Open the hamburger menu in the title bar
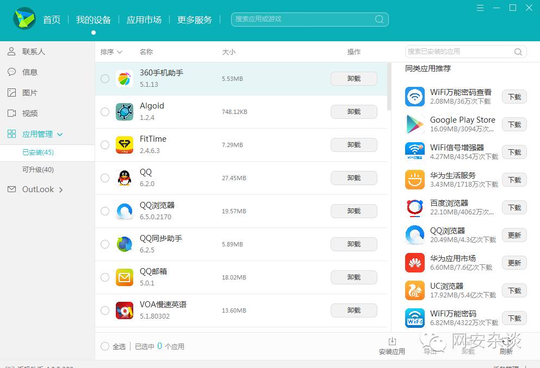 pyautogui.click(x=479, y=8)
